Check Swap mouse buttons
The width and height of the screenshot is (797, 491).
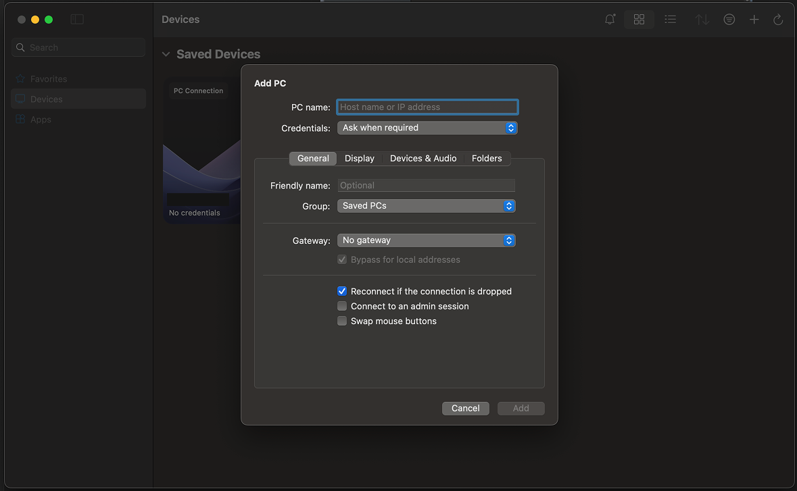[x=342, y=321]
